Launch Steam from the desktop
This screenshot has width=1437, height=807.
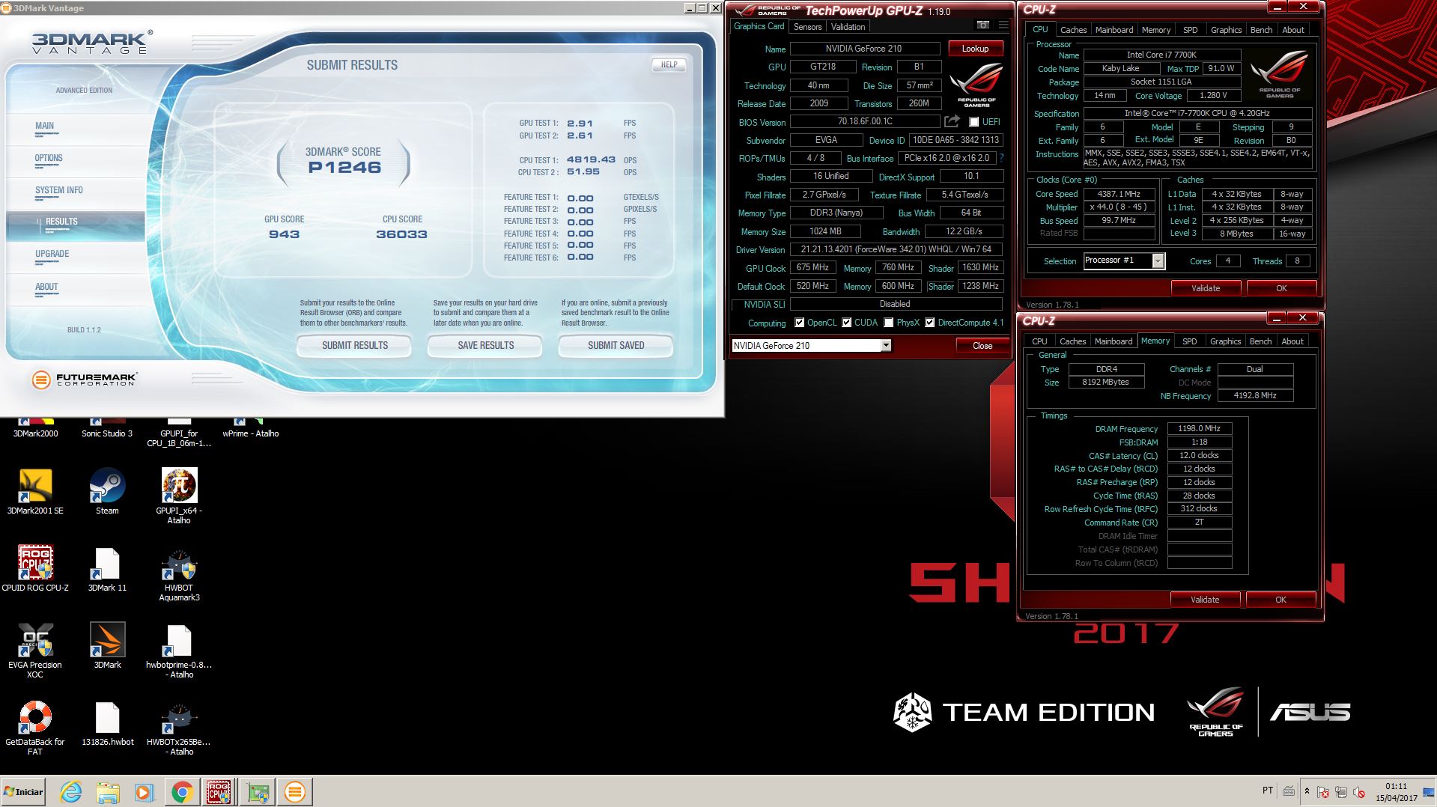coord(107,492)
